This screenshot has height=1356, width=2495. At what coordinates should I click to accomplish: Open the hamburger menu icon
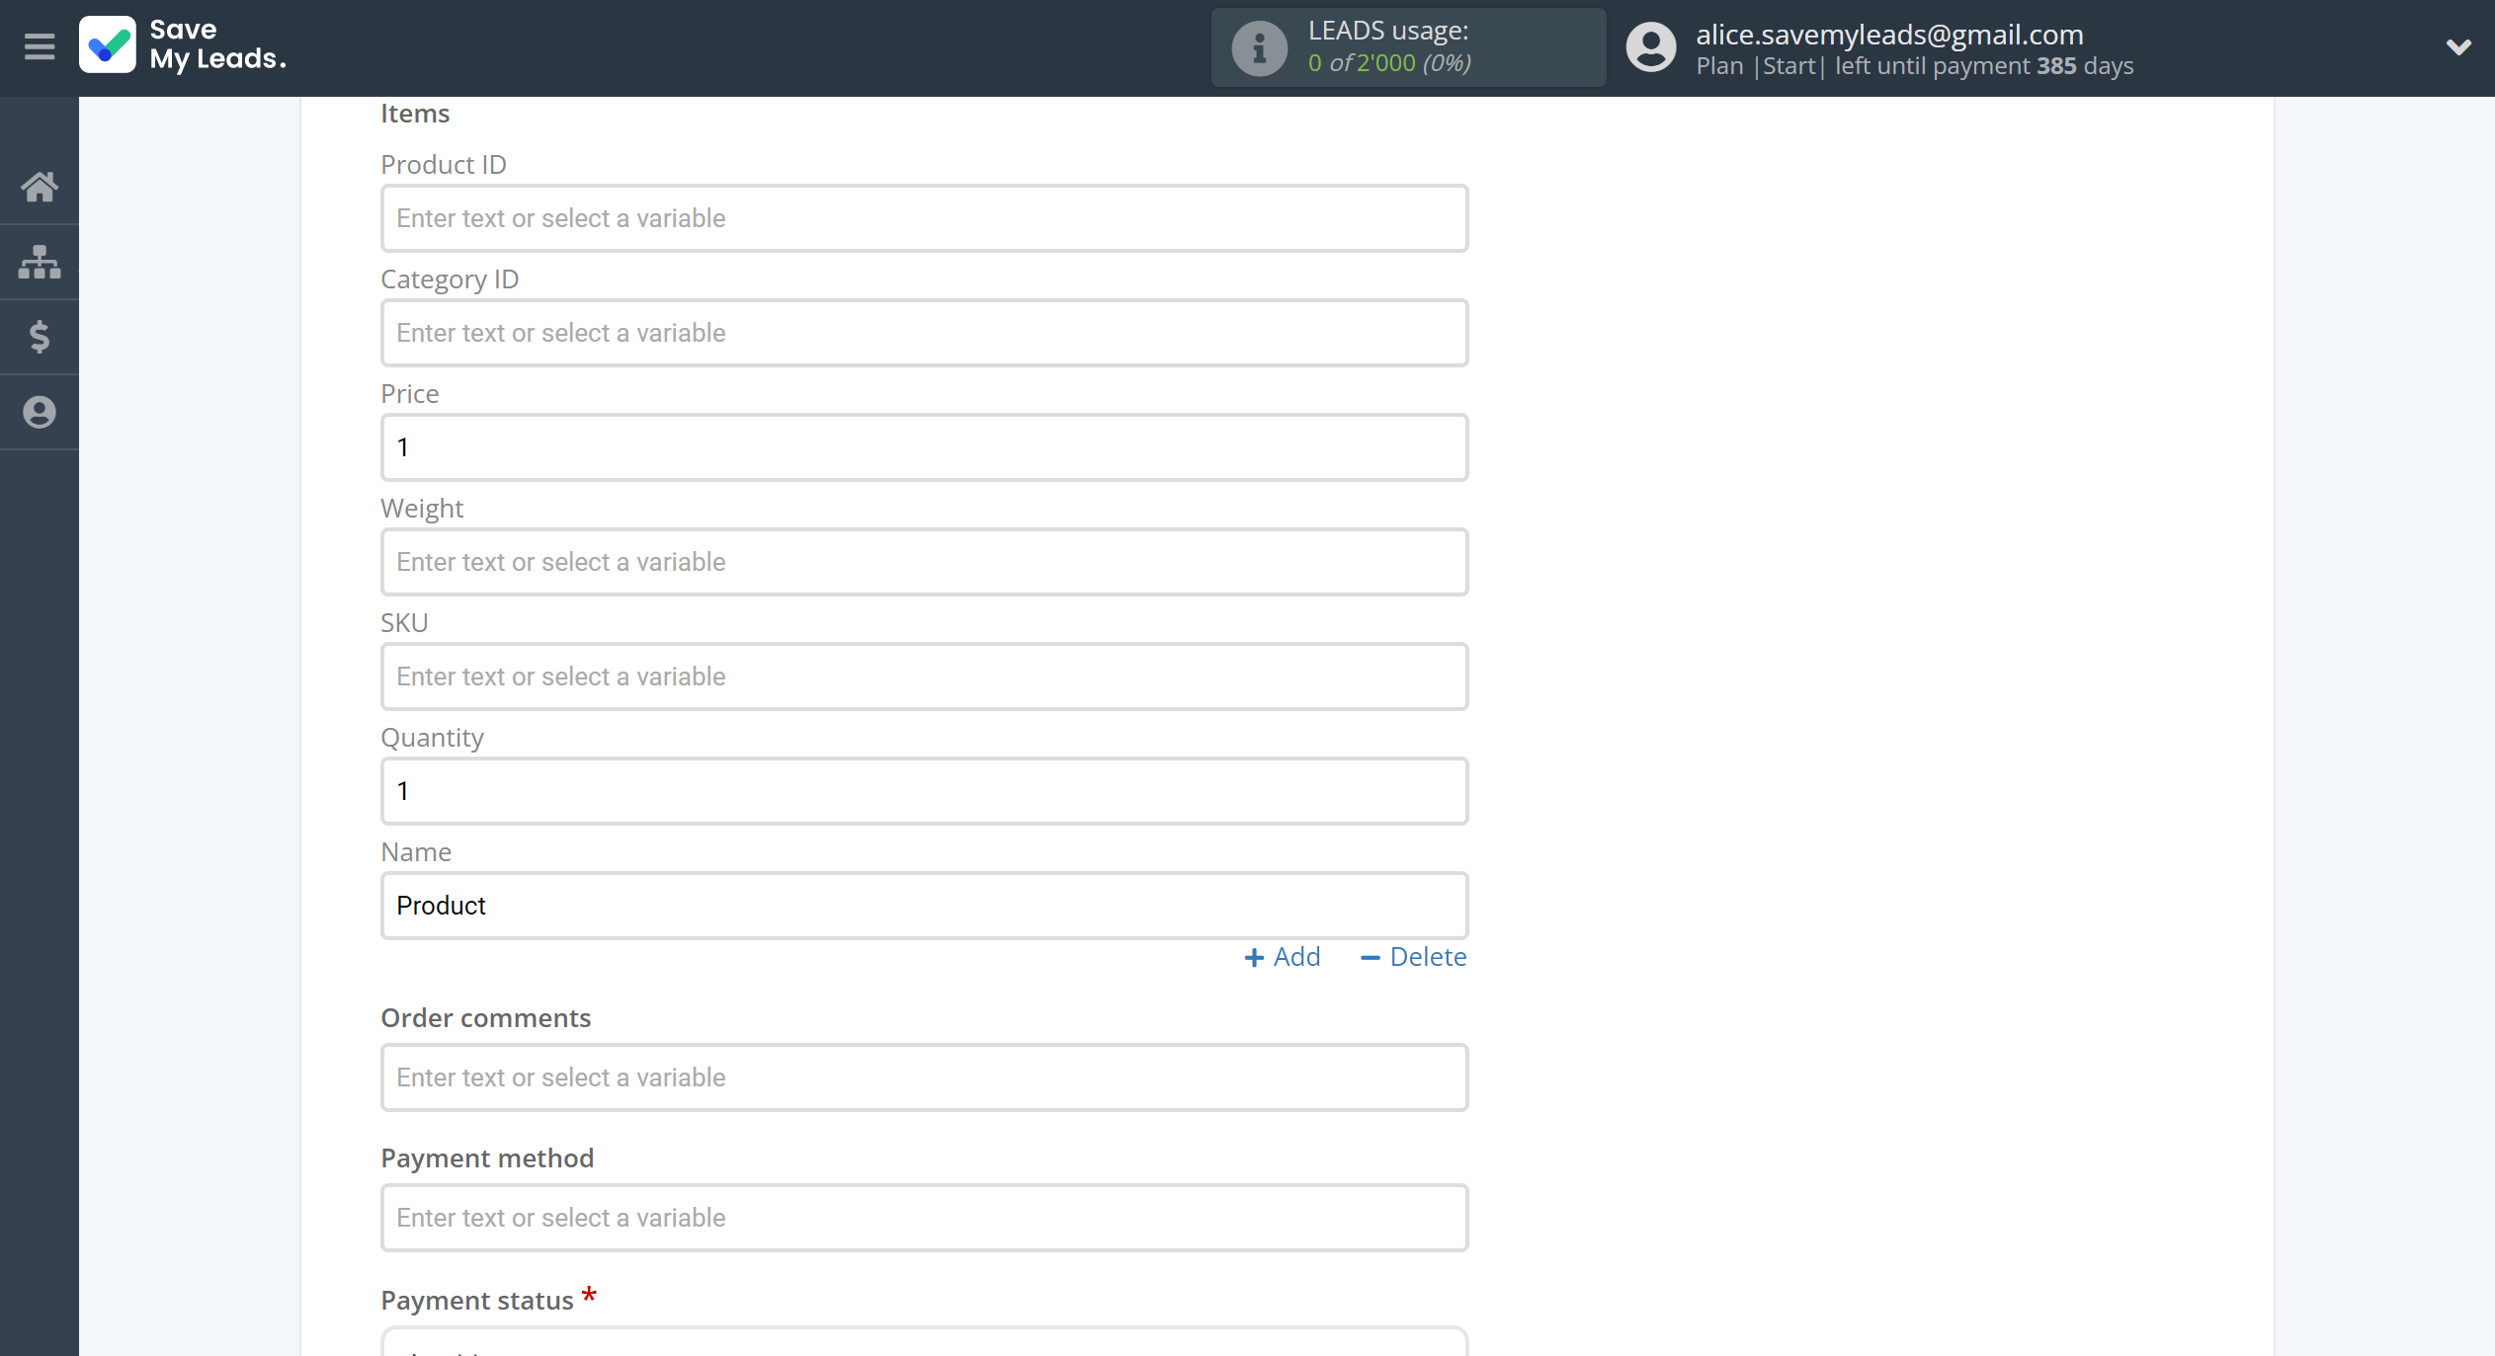coord(40,46)
